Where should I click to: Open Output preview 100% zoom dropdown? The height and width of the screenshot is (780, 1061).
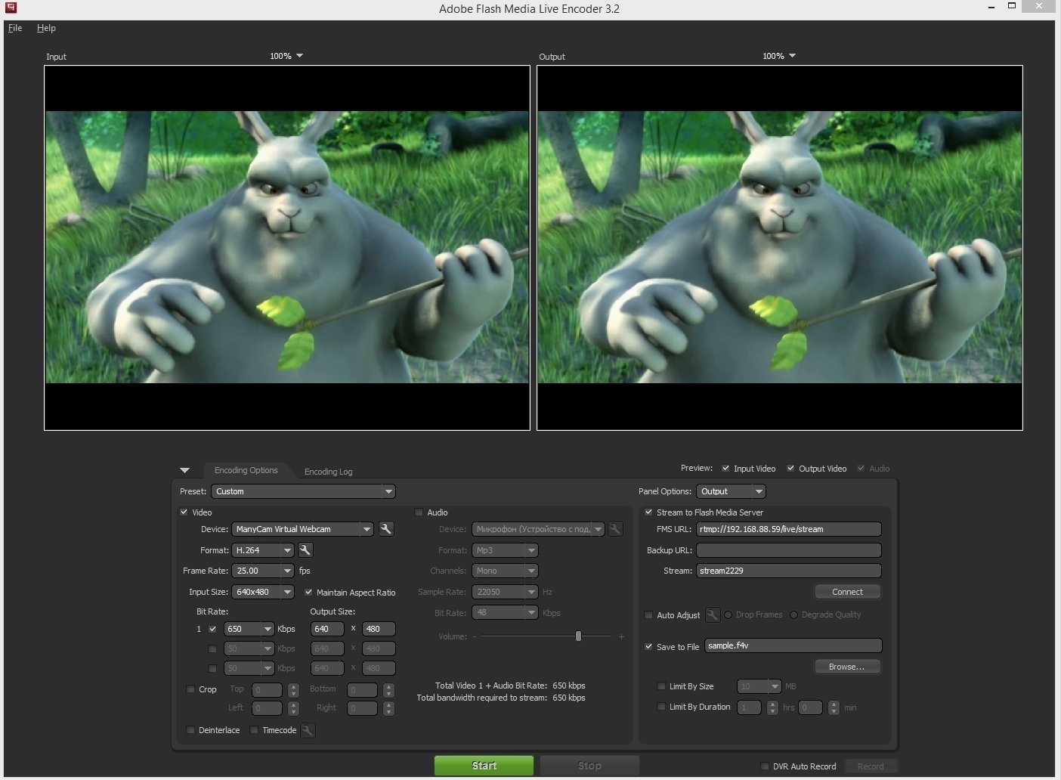779,56
